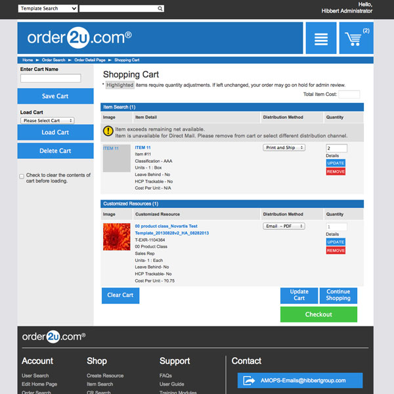Open the Email – PDF distribution dropdown

[x=284, y=226]
